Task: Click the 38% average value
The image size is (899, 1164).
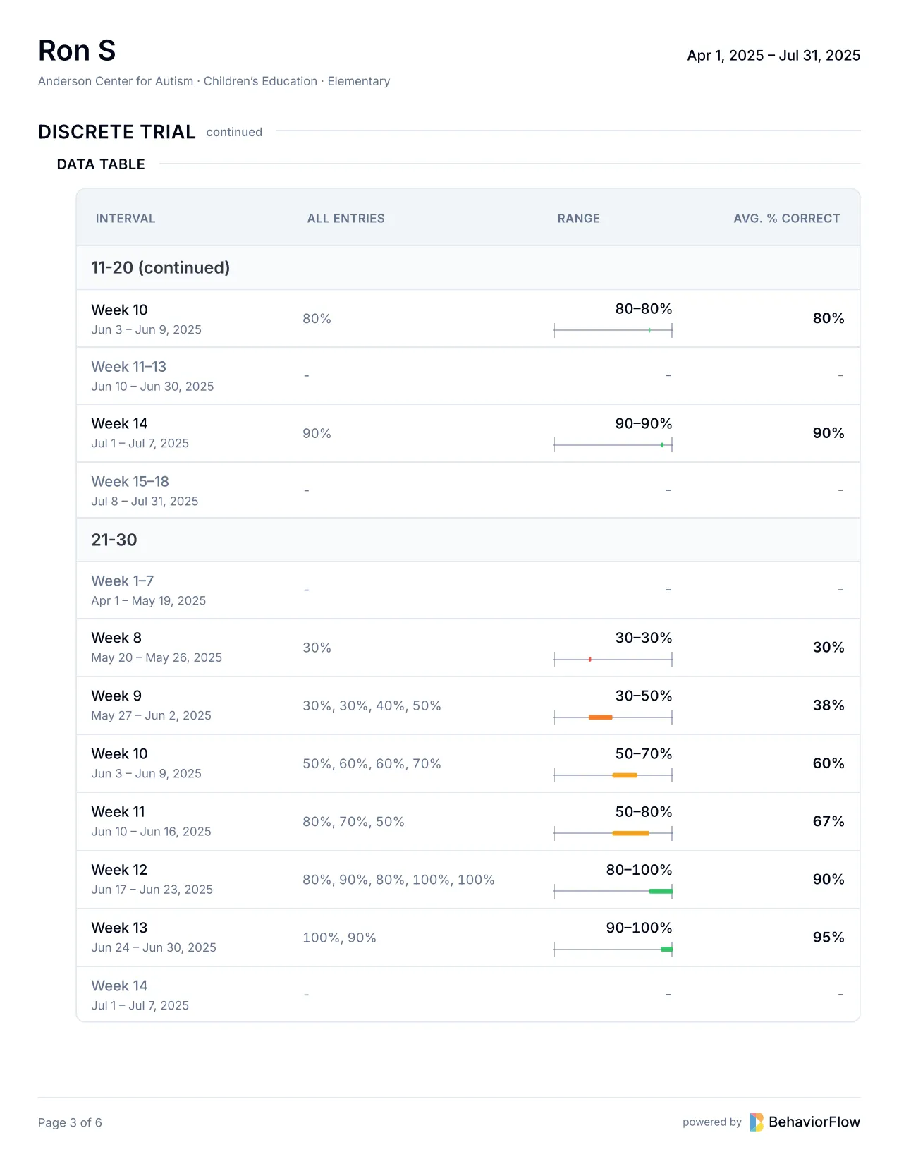Action: coord(828,705)
